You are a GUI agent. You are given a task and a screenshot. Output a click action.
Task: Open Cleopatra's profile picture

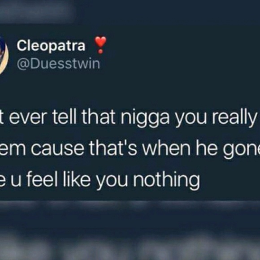pos(4,54)
